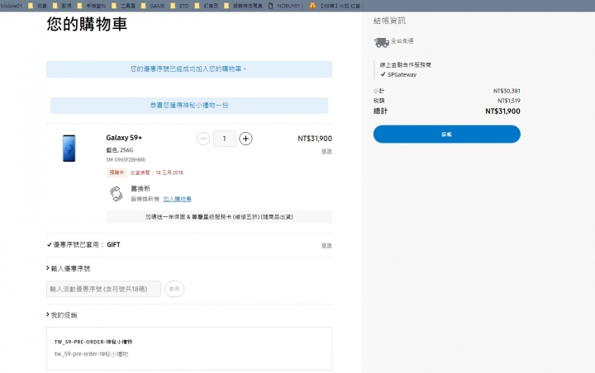595x373 pixels.
Task: Click the Galaxy S9+ product name
Action: 124,138
